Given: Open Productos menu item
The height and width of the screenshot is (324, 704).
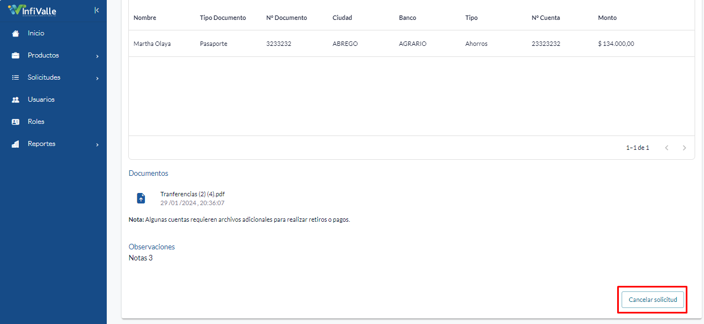Looking at the screenshot, I should 53,55.
